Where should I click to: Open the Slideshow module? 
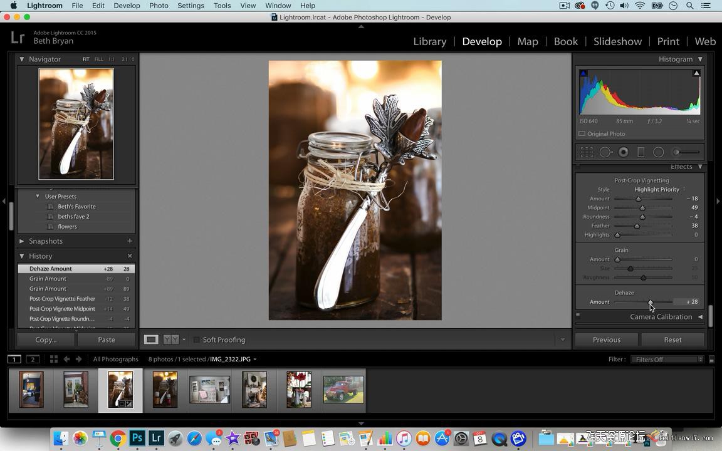[x=617, y=41]
